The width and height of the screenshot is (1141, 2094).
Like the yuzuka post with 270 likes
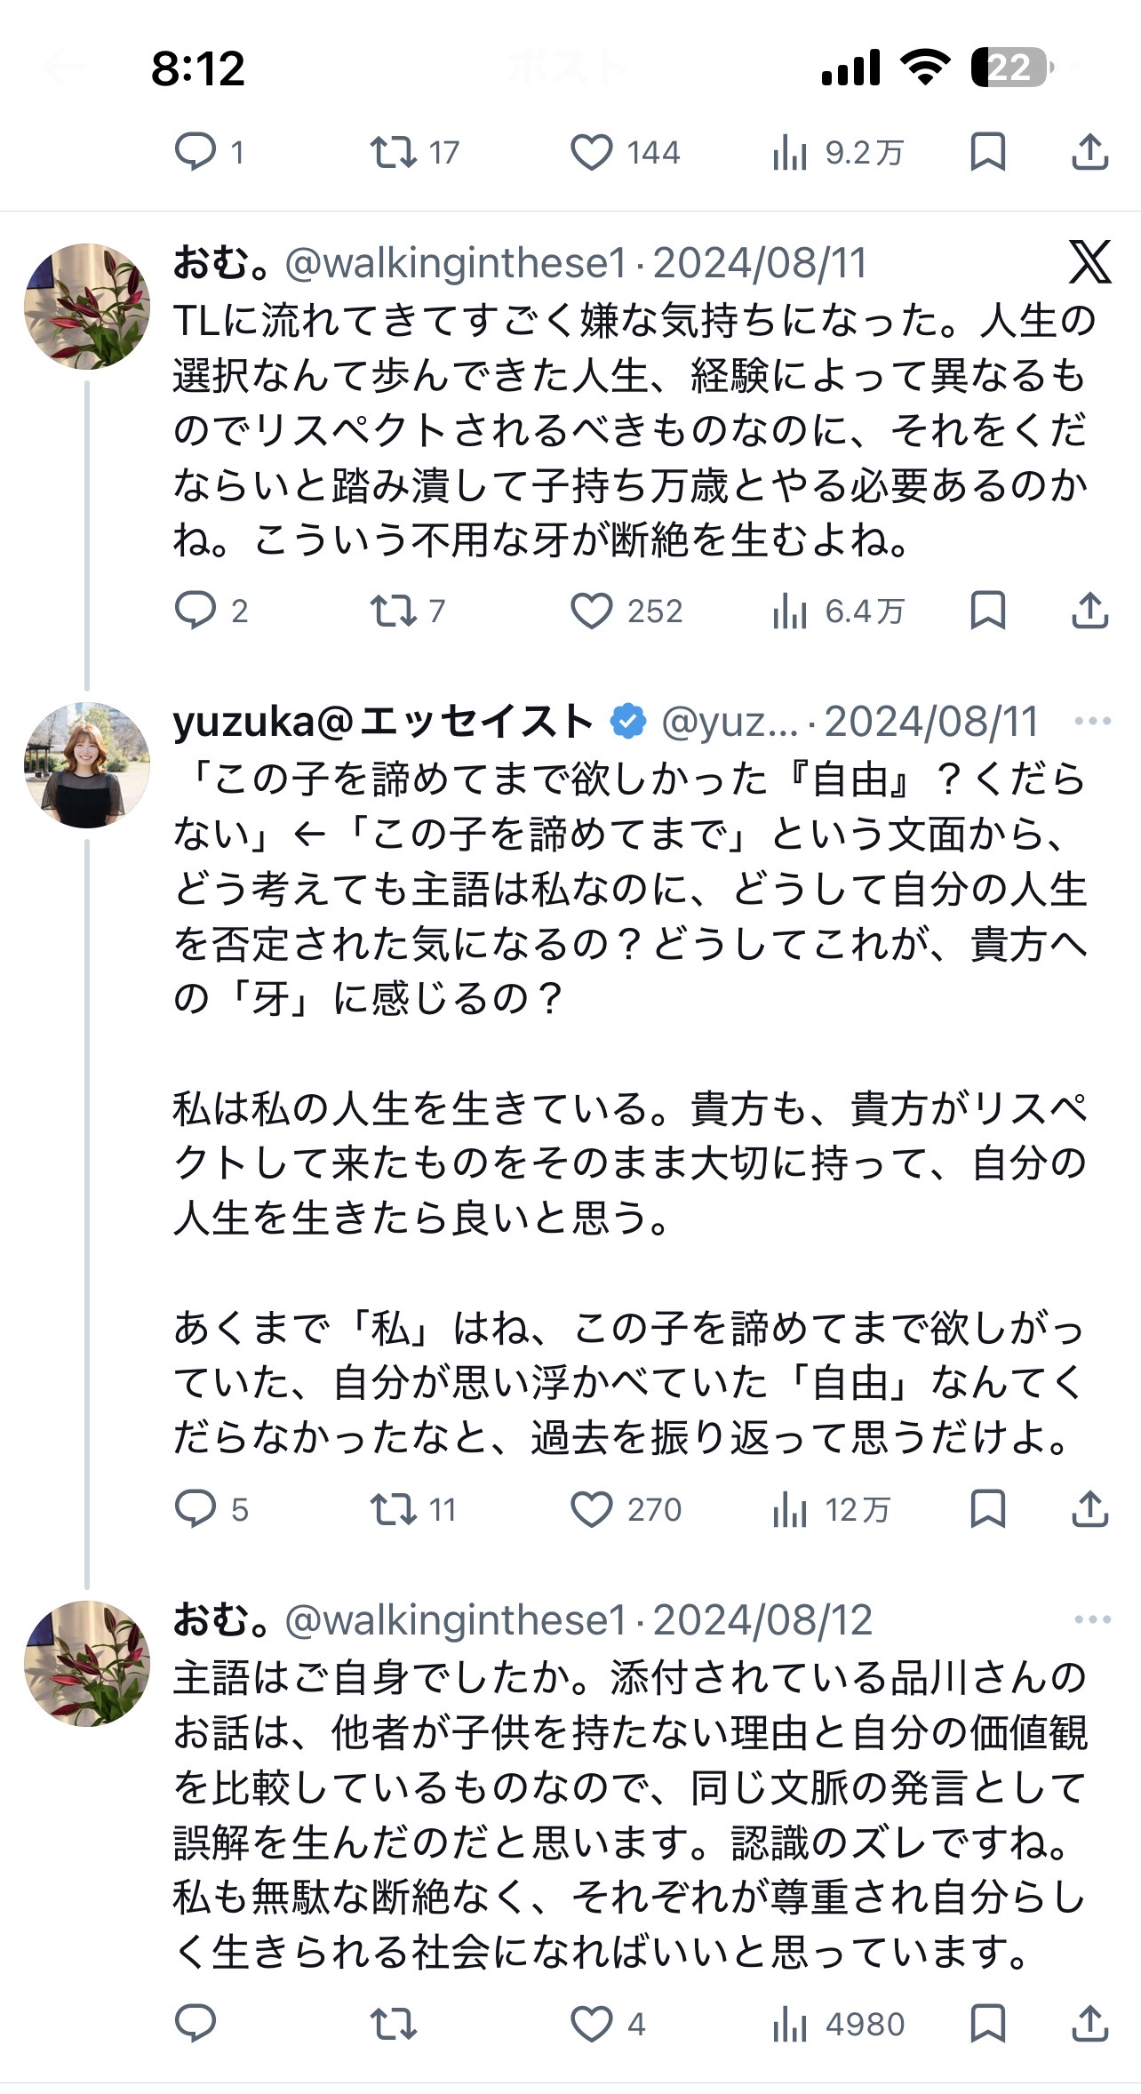(592, 1509)
